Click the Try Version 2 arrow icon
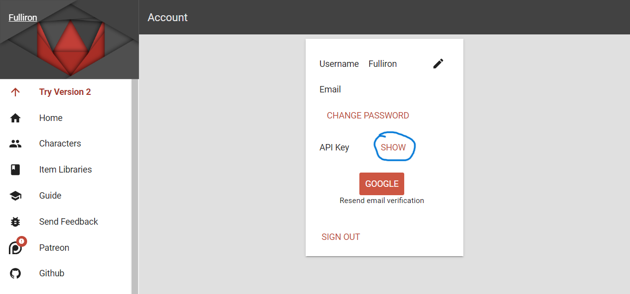 point(15,92)
